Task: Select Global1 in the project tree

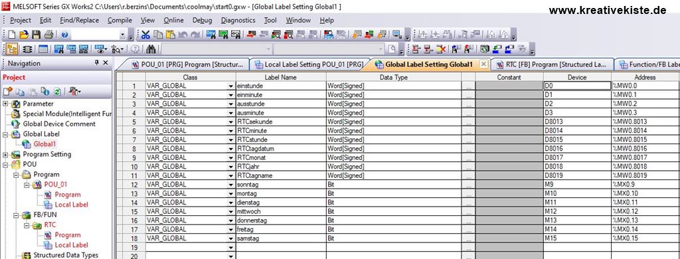Action: [44, 144]
